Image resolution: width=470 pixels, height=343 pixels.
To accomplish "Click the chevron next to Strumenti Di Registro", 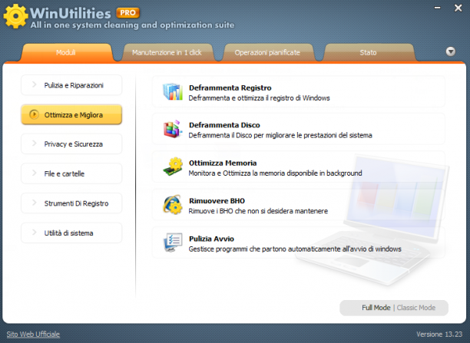I will [34, 203].
